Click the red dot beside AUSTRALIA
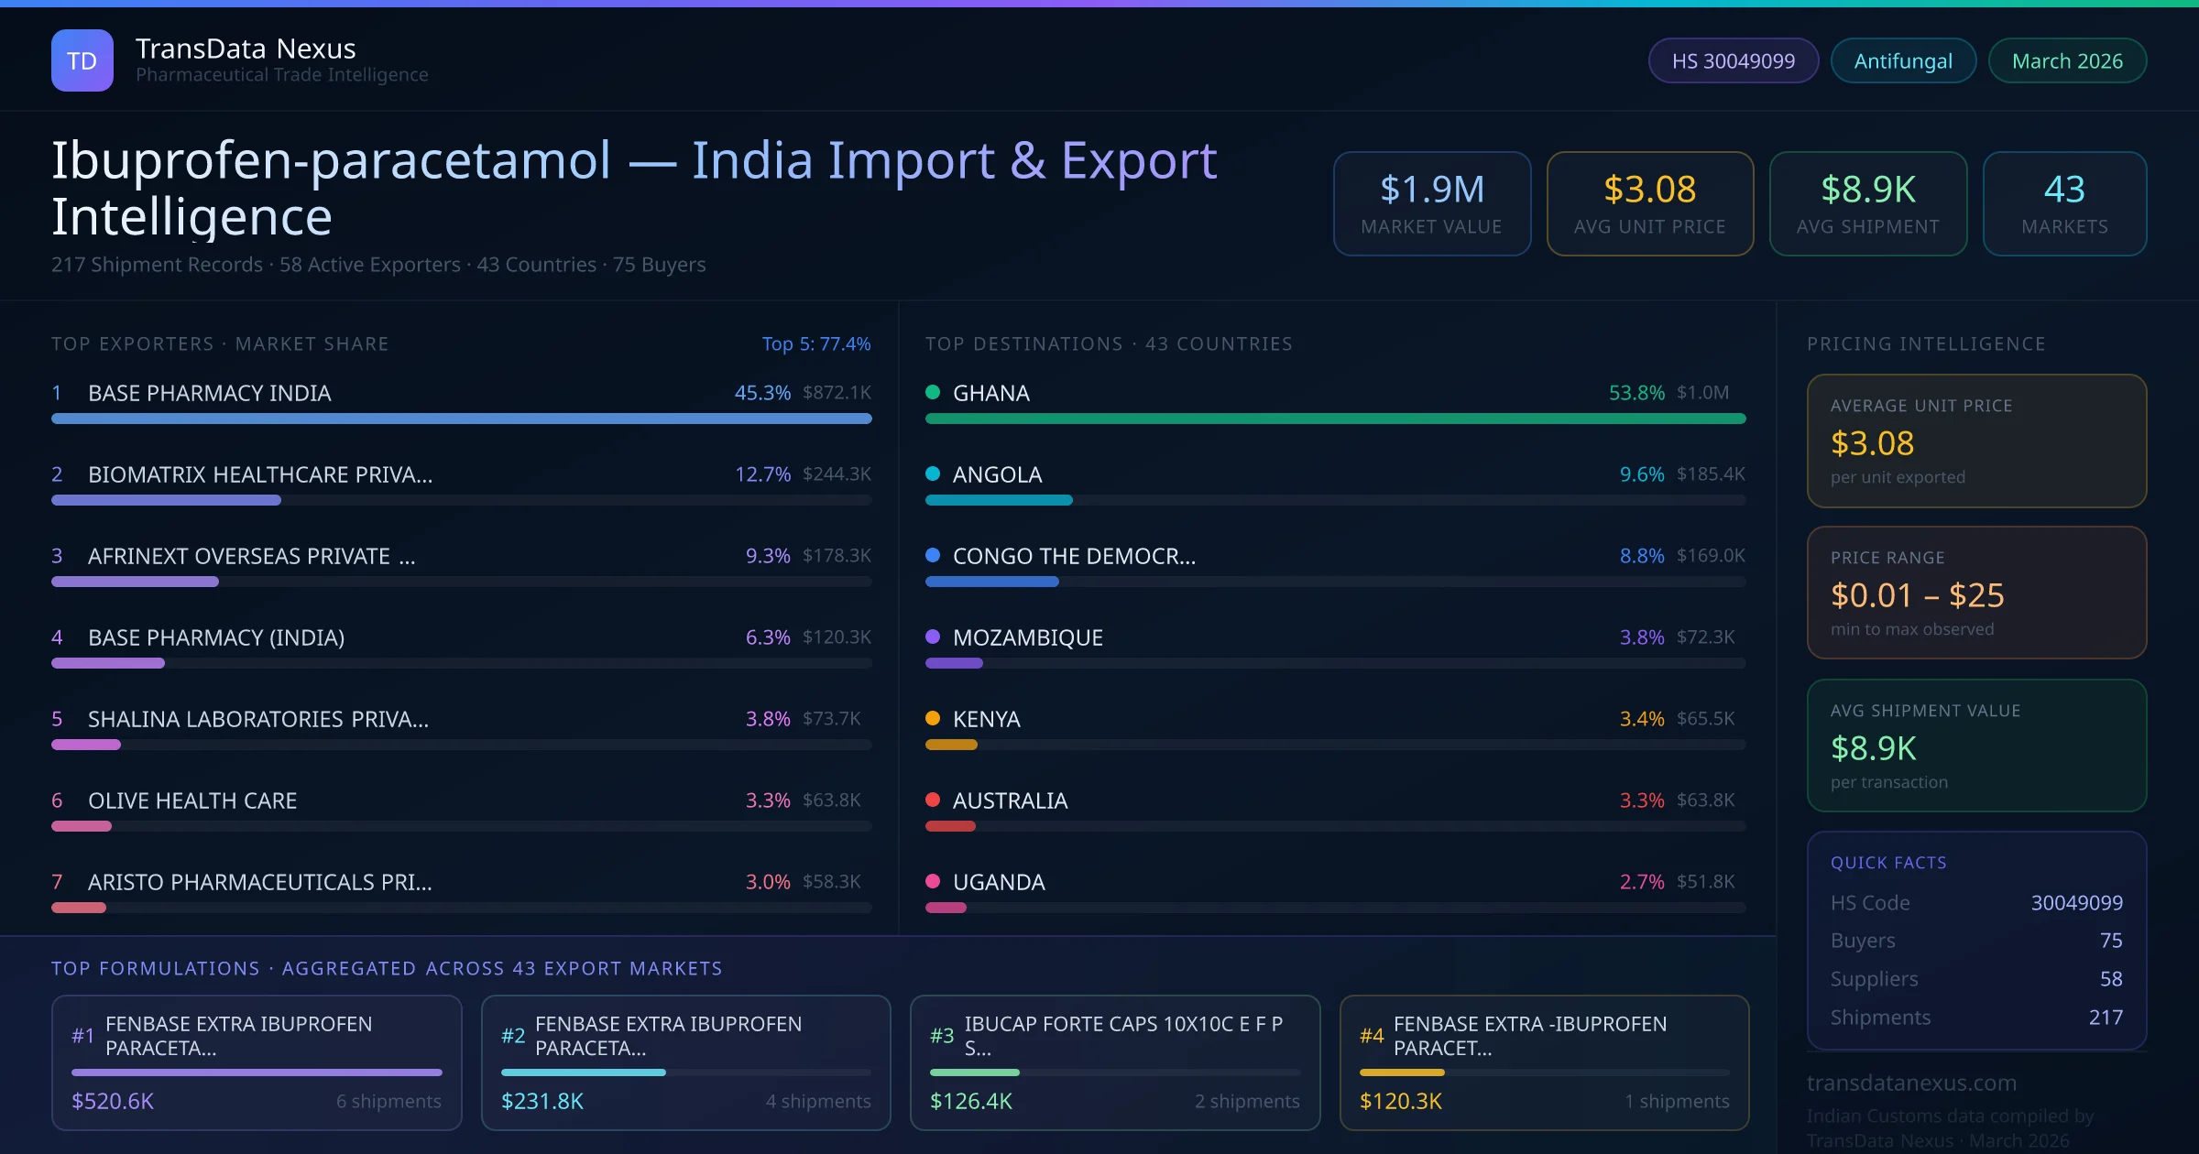Image resolution: width=2199 pixels, height=1154 pixels. 933,800
